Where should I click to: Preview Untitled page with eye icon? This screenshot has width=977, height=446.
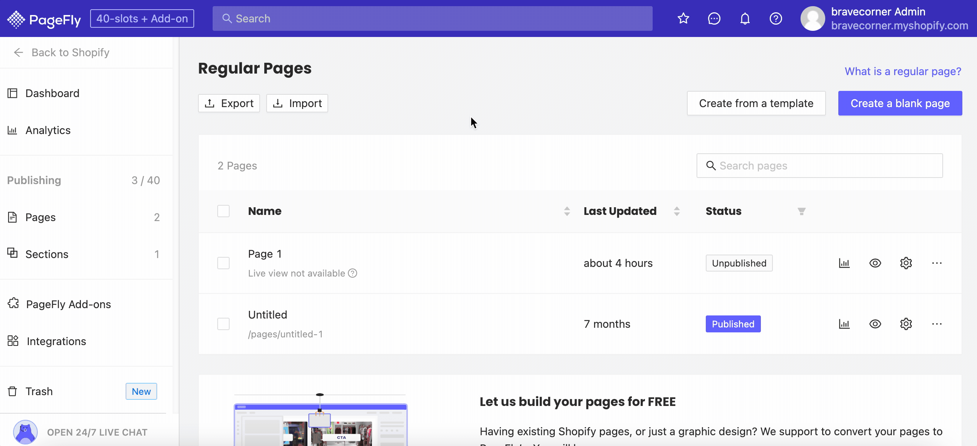[x=875, y=324]
